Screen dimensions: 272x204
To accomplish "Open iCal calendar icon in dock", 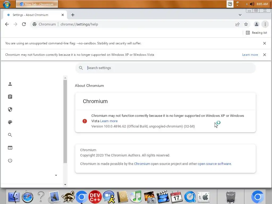I will click(x=176, y=197).
